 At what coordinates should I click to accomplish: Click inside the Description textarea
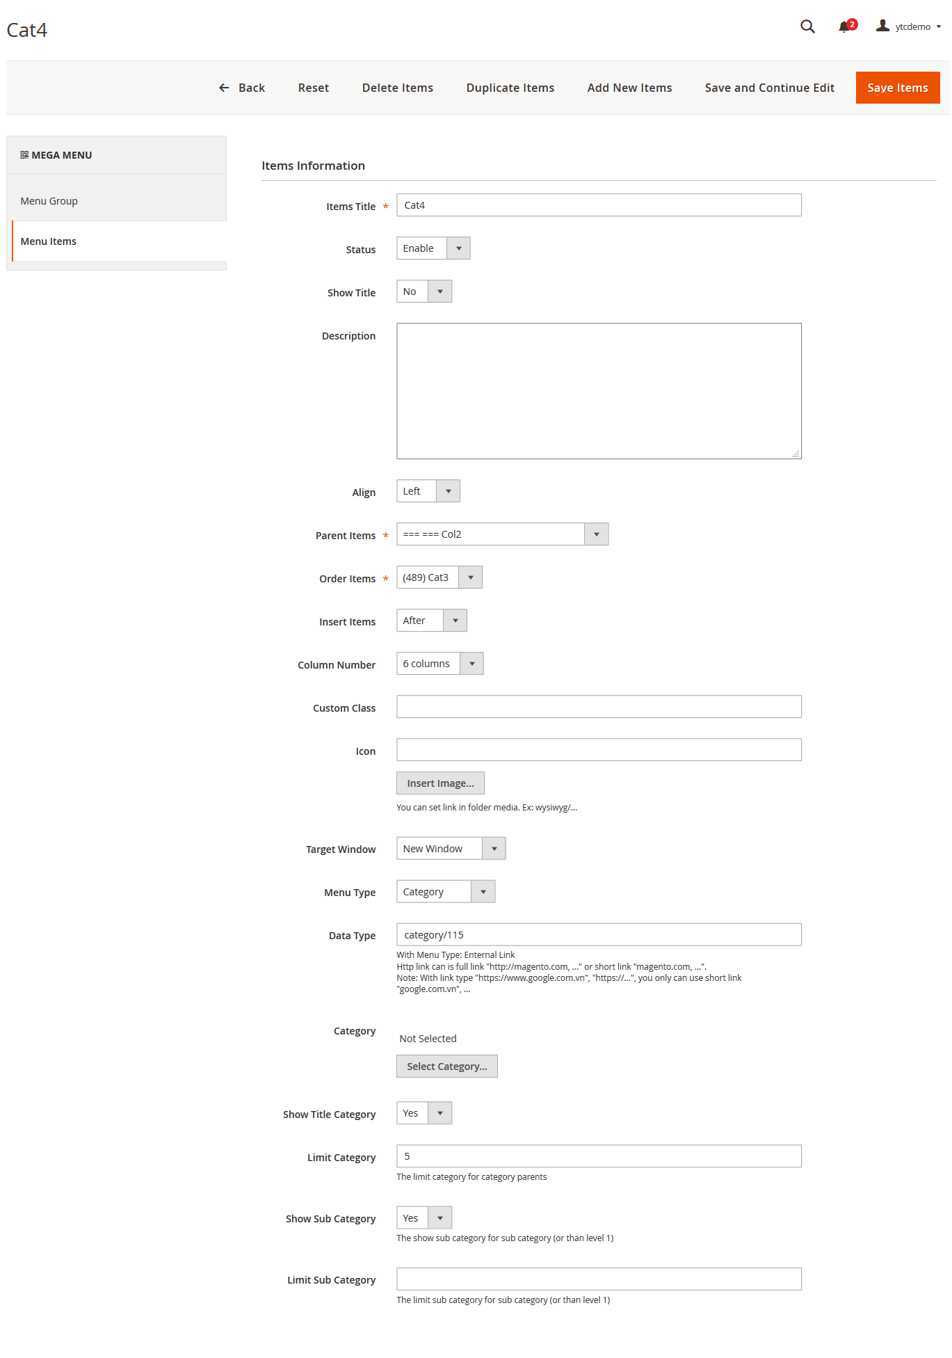[599, 391]
